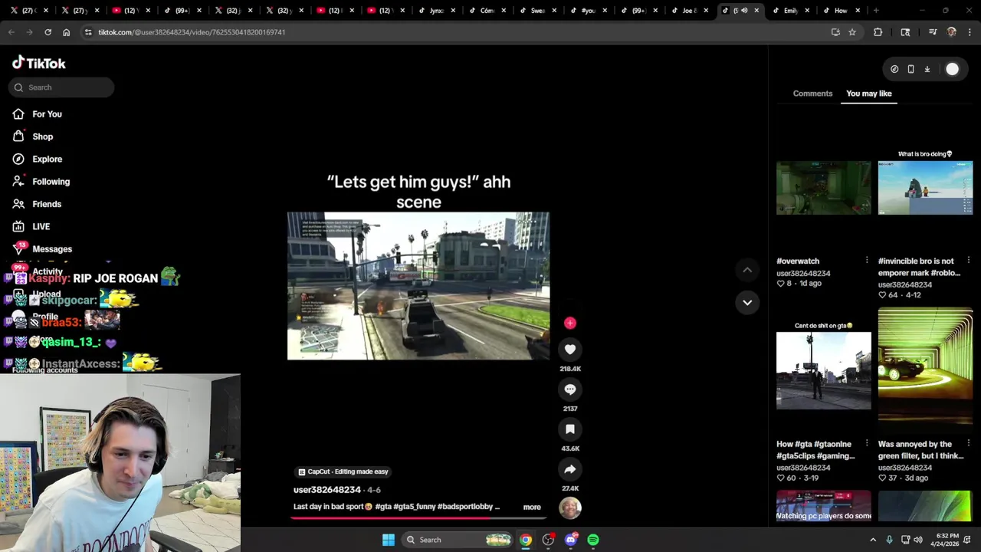Switch to the 'Emily' browser tab

(x=789, y=11)
